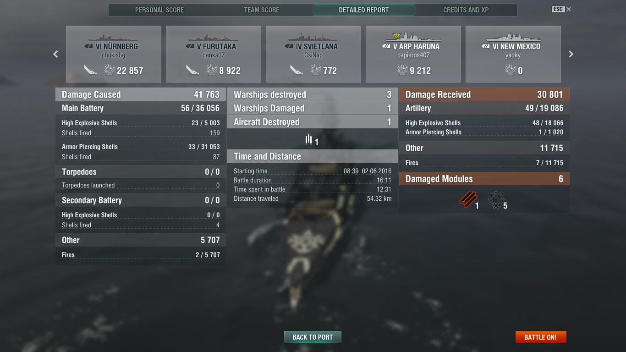Show next ships with right arrow

point(571,54)
